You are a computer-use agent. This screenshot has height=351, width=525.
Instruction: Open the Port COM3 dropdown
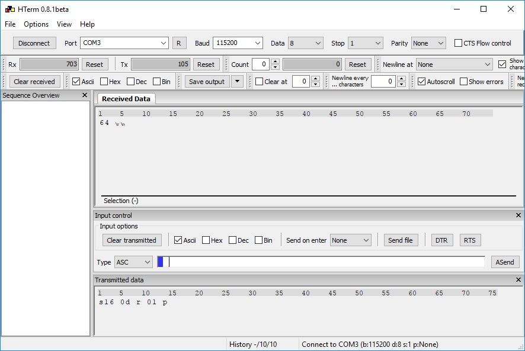point(164,43)
